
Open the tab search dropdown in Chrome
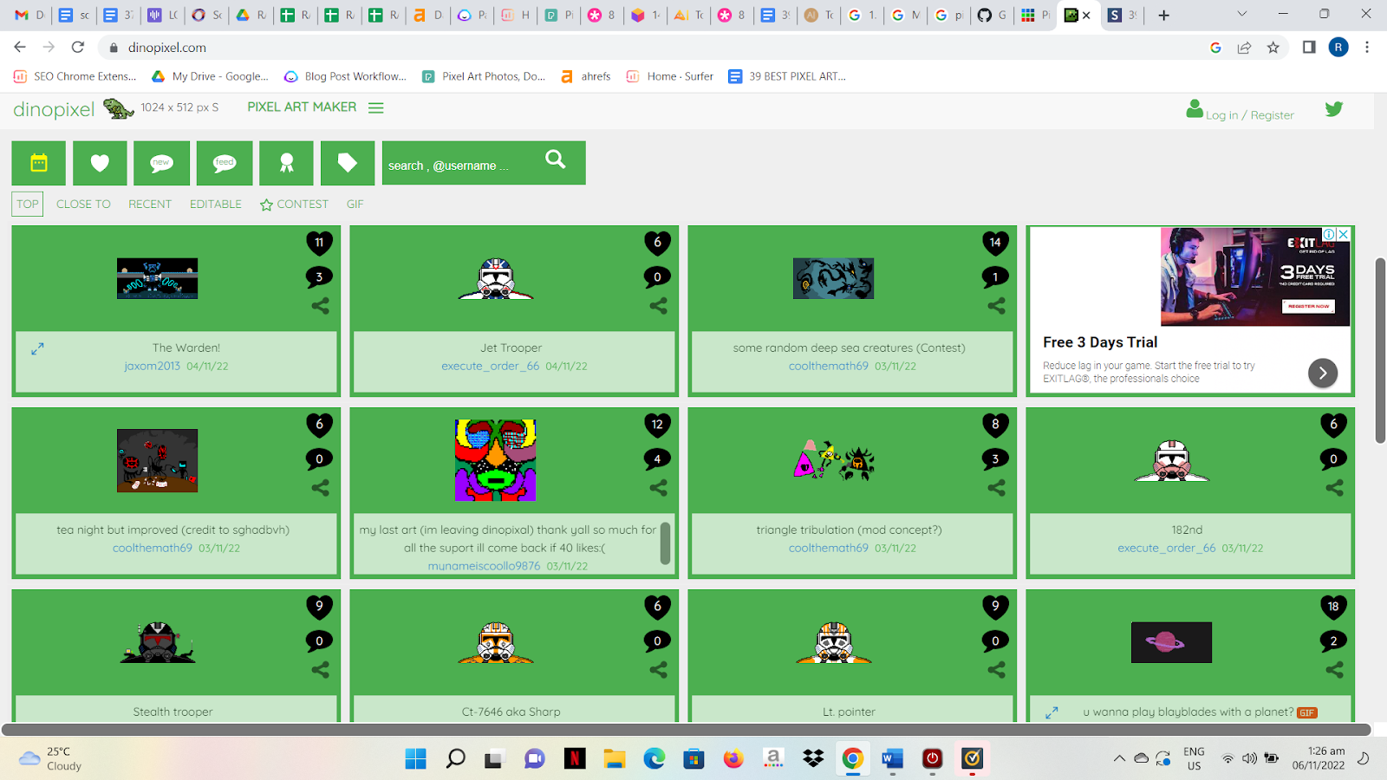coord(1241,15)
